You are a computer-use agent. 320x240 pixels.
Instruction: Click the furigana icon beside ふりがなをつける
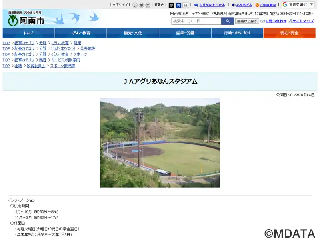click(196, 5)
